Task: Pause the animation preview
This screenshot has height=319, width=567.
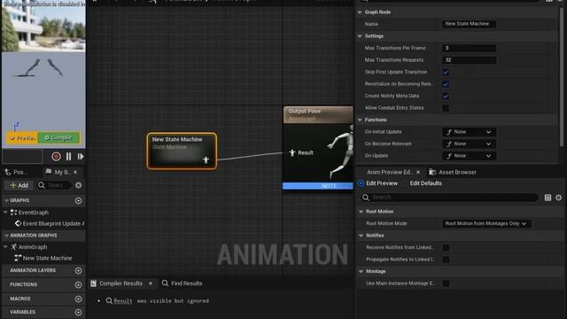Action: coord(69,157)
